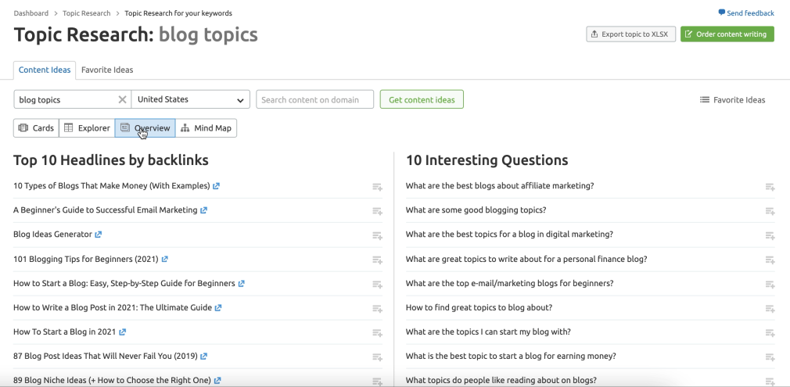
Task: Add 'What are some good blogging topics?' to favorites
Action: [770, 211]
